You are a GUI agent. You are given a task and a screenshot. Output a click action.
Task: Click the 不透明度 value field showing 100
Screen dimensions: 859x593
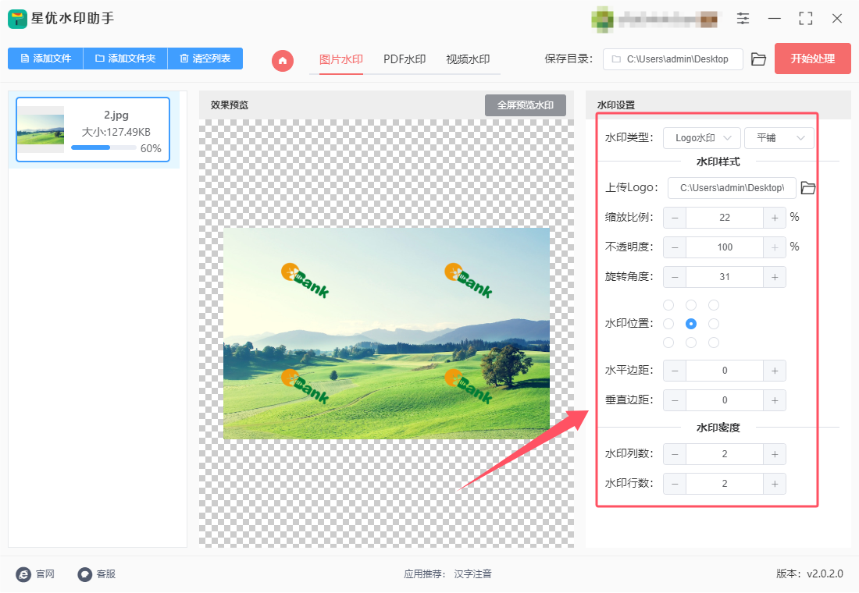[x=724, y=247]
